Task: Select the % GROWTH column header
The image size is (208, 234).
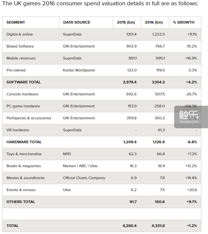Action: tap(183, 22)
